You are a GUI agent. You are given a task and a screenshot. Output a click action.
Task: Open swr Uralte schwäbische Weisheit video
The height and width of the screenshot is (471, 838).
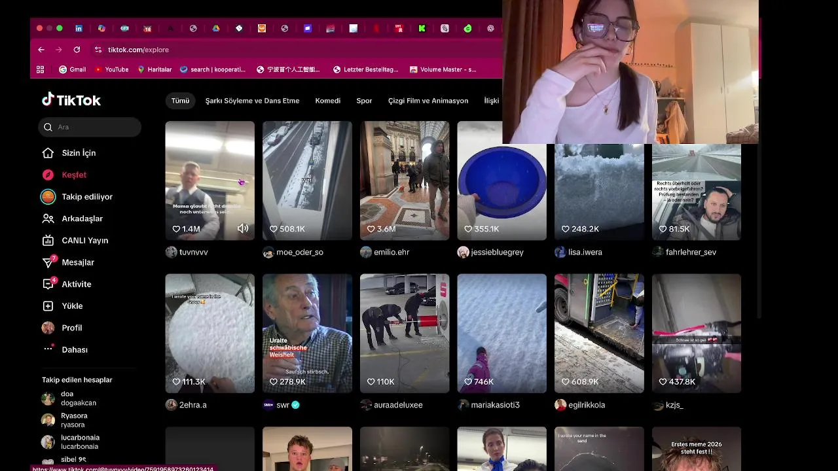[307, 333]
